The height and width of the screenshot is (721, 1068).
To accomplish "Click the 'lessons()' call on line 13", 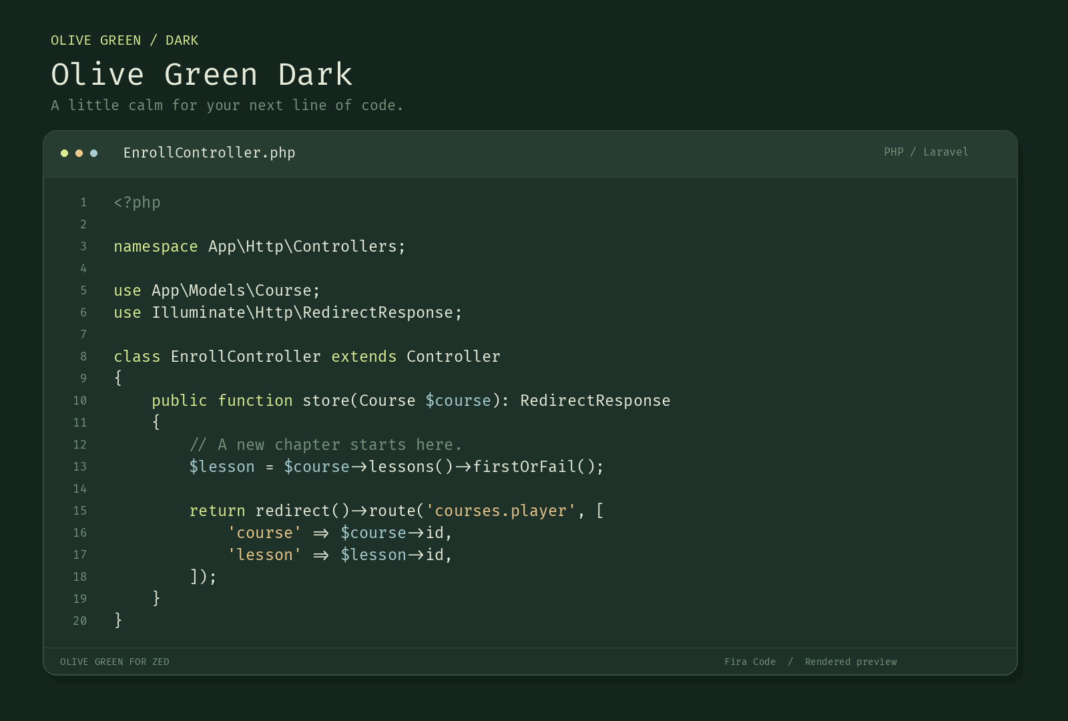I will coord(411,467).
